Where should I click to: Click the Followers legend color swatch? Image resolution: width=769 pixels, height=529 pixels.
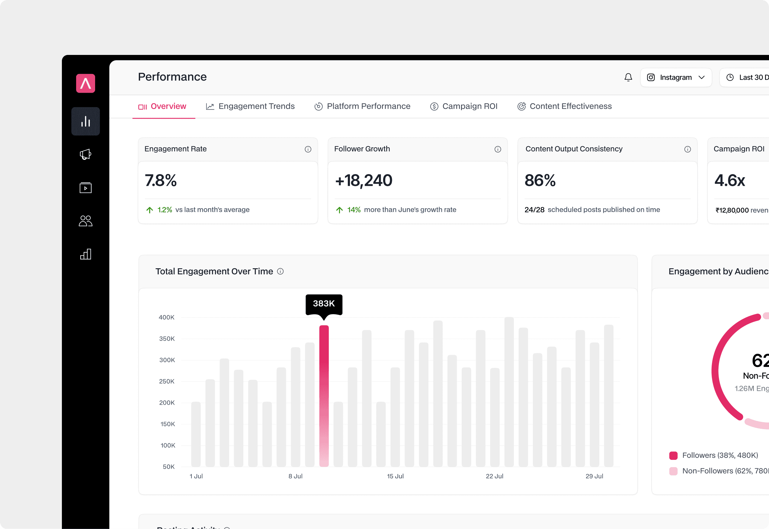click(x=673, y=455)
